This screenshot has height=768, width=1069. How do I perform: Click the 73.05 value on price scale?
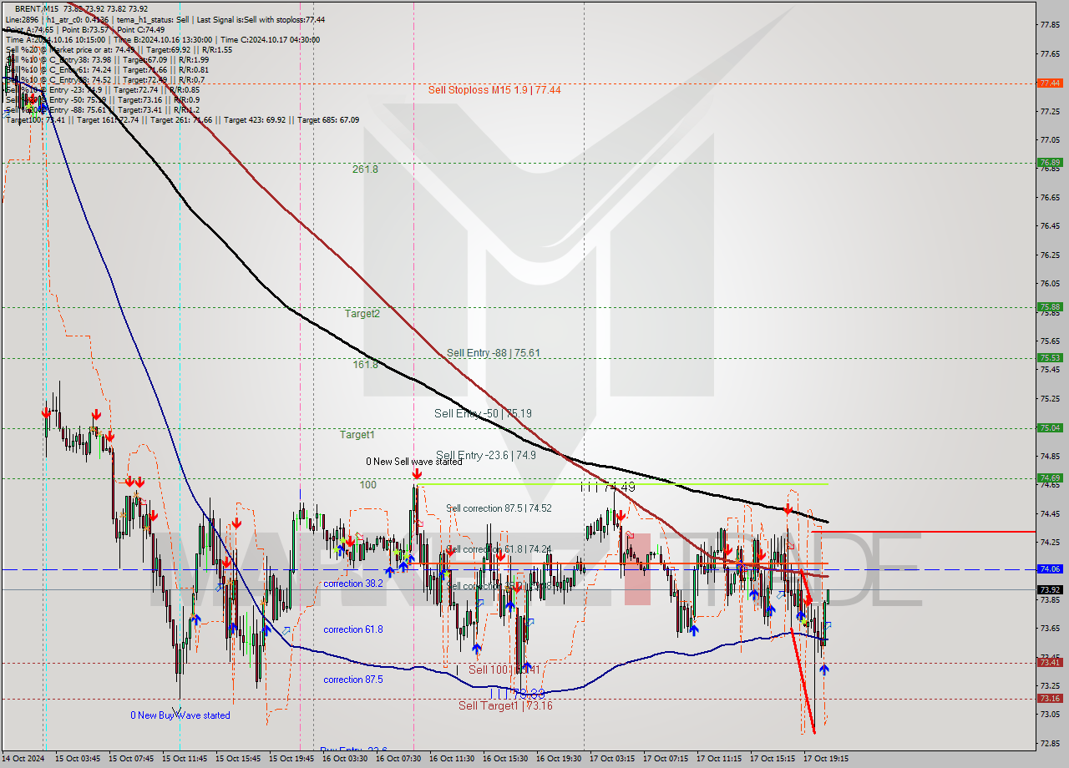click(1050, 715)
